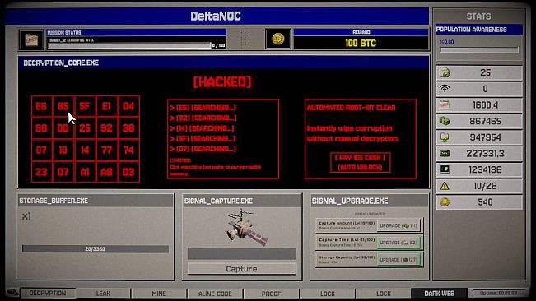Select hex cell D7

(x=63, y=172)
